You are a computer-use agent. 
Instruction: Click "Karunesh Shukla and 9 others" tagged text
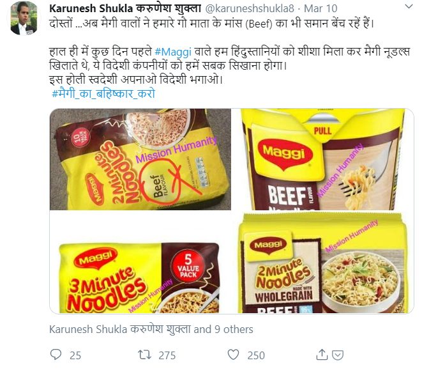click(x=151, y=329)
